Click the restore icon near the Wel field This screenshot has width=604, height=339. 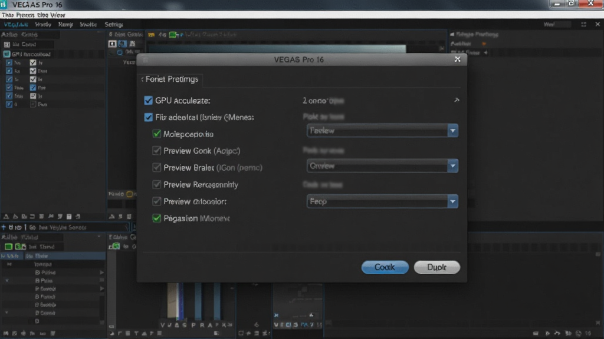pyautogui.click(x=584, y=24)
